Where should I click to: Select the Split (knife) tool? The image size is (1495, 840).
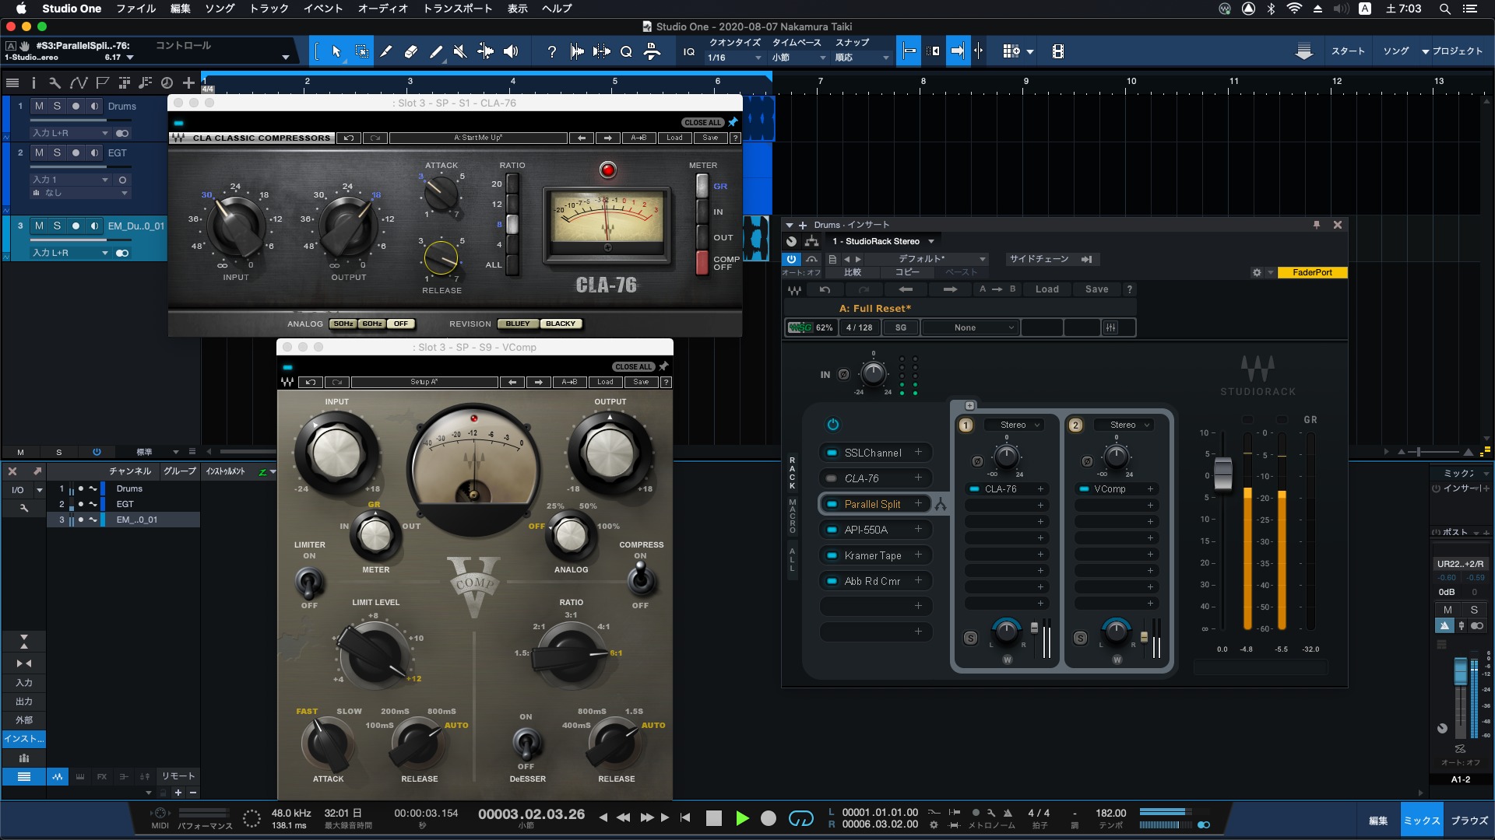pyautogui.click(x=386, y=51)
